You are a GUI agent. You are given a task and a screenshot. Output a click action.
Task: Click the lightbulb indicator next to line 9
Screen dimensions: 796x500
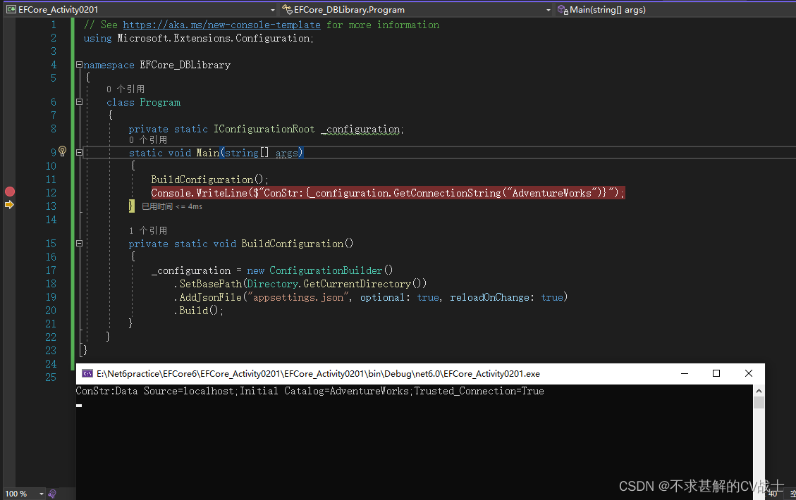click(x=62, y=151)
